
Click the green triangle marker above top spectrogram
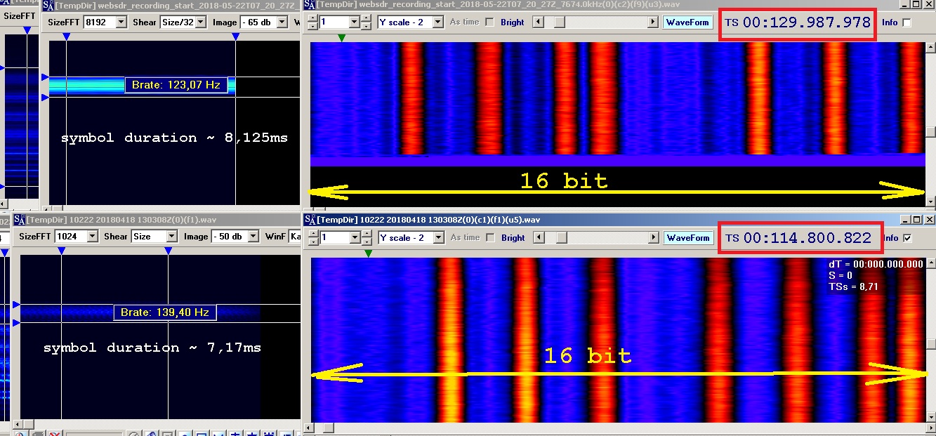point(341,38)
